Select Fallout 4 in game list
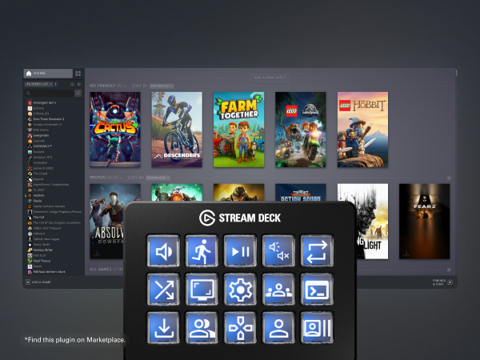The width and height of the screenshot is (480, 360). (x=39, y=234)
